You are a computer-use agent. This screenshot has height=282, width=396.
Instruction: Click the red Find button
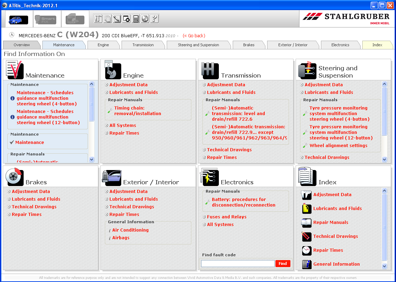283,264
